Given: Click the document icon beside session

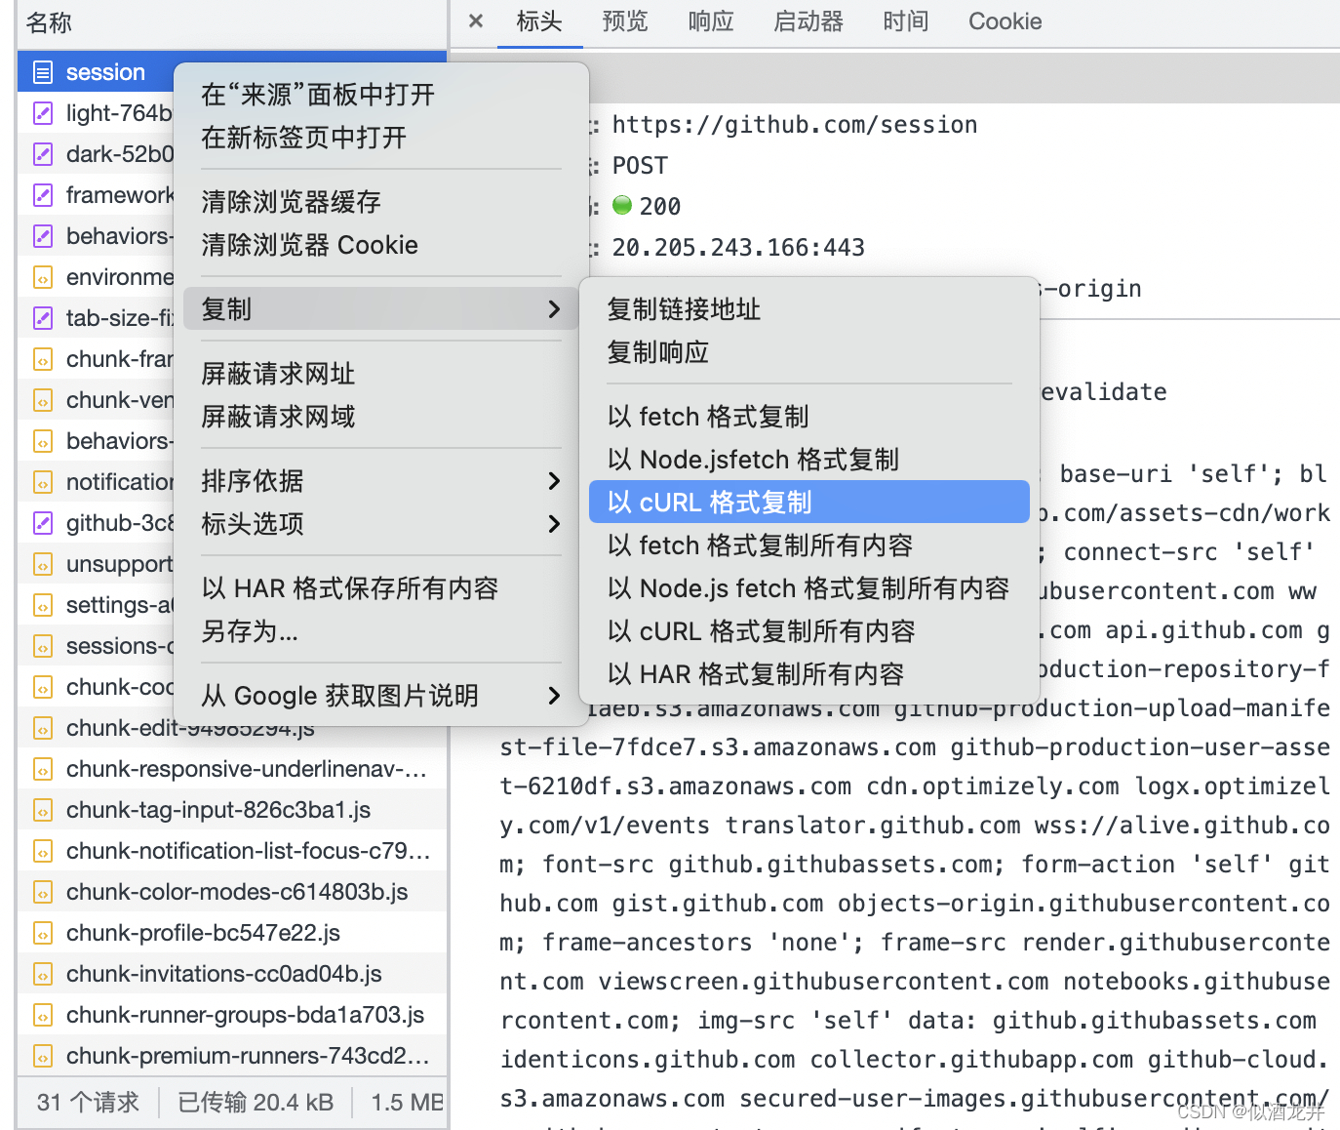Looking at the screenshot, I should point(43,72).
